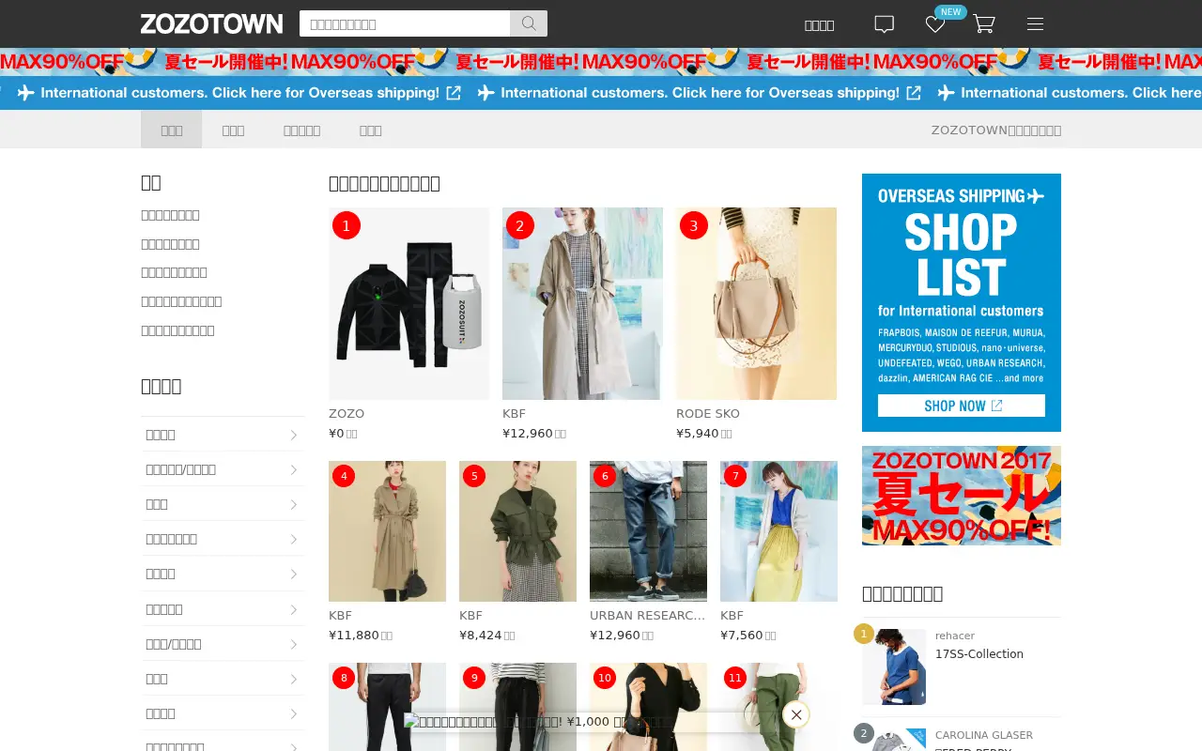Expand the first category row chevron
The height and width of the screenshot is (751, 1202).
293,435
